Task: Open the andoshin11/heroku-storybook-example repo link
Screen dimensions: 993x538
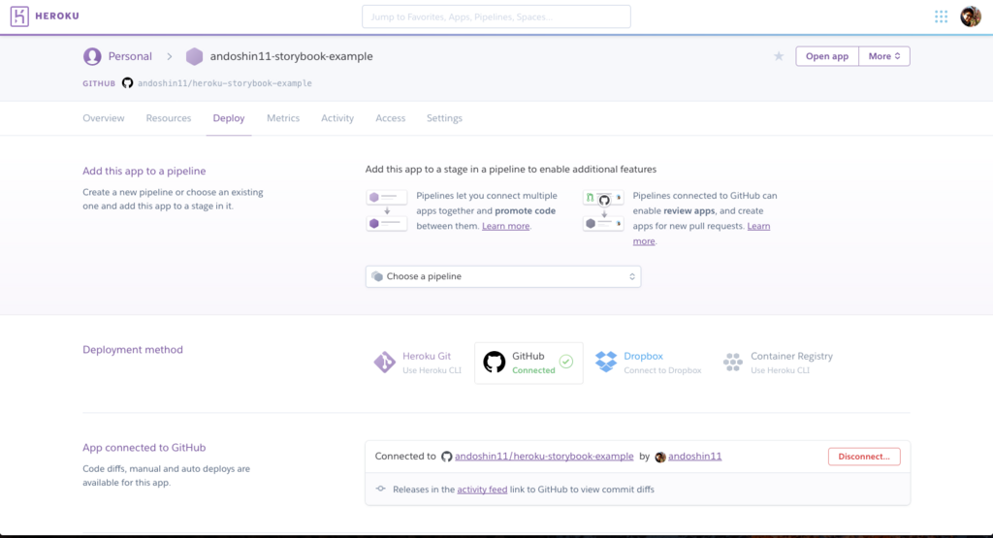Action: click(x=544, y=457)
